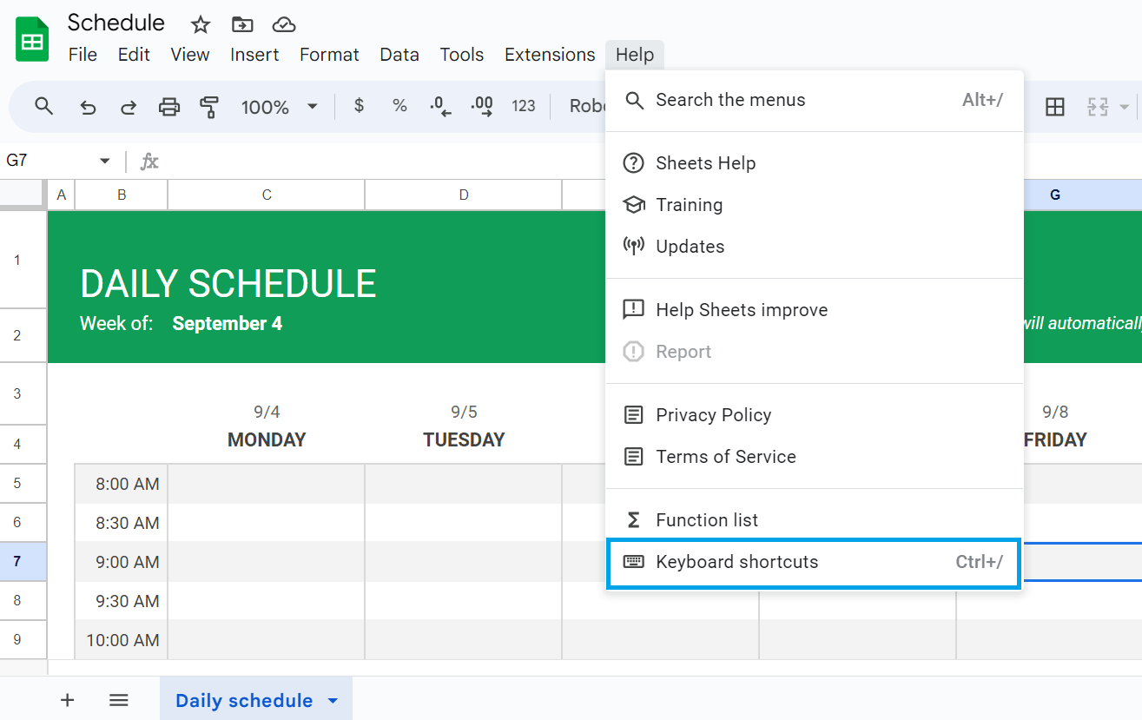Undo the last action
1142x720 pixels.
[88, 107]
